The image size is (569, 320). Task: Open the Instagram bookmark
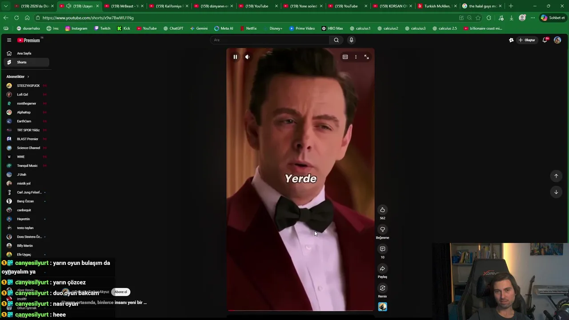pos(76,28)
